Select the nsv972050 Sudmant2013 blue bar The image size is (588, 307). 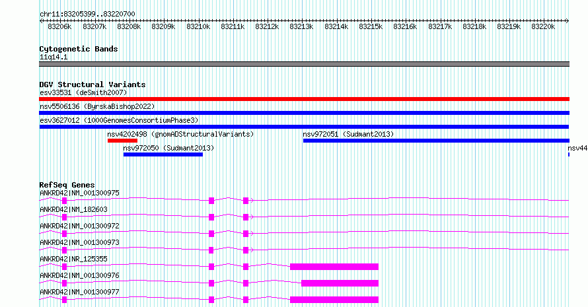coord(163,154)
